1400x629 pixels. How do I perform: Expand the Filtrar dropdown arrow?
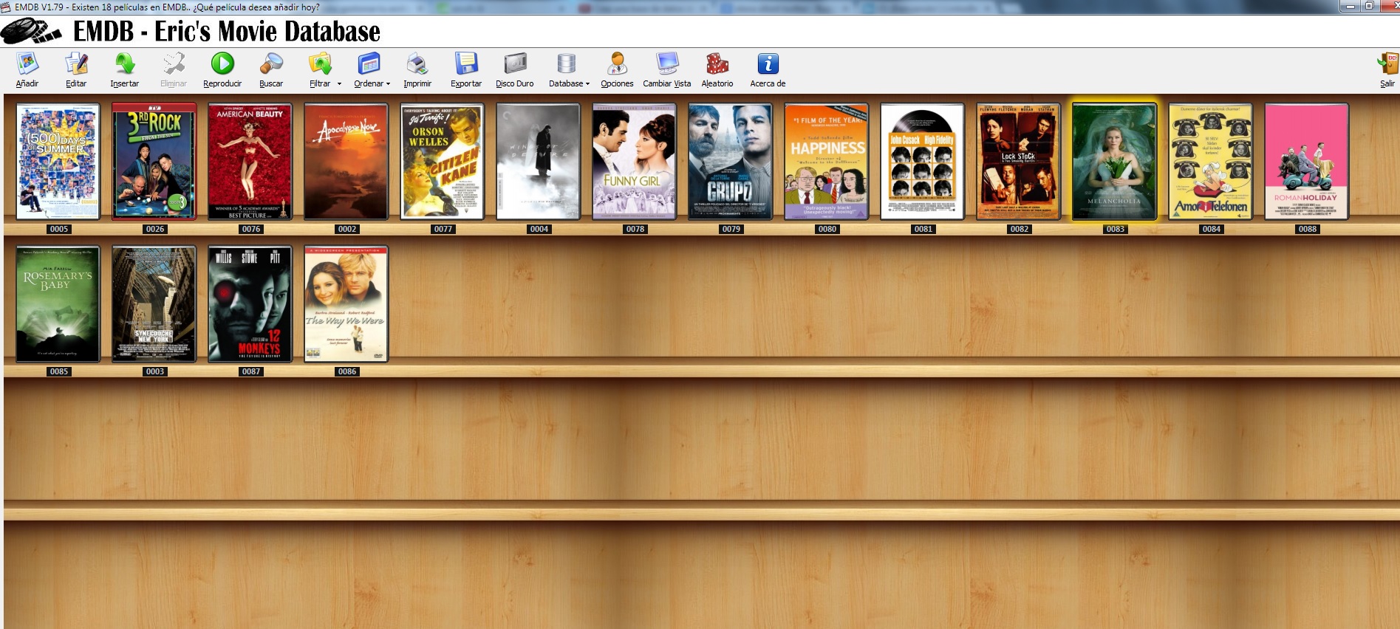339,84
